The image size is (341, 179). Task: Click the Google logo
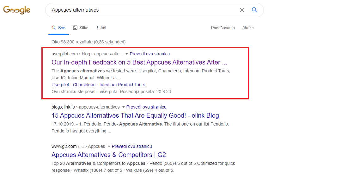click(x=17, y=10)
